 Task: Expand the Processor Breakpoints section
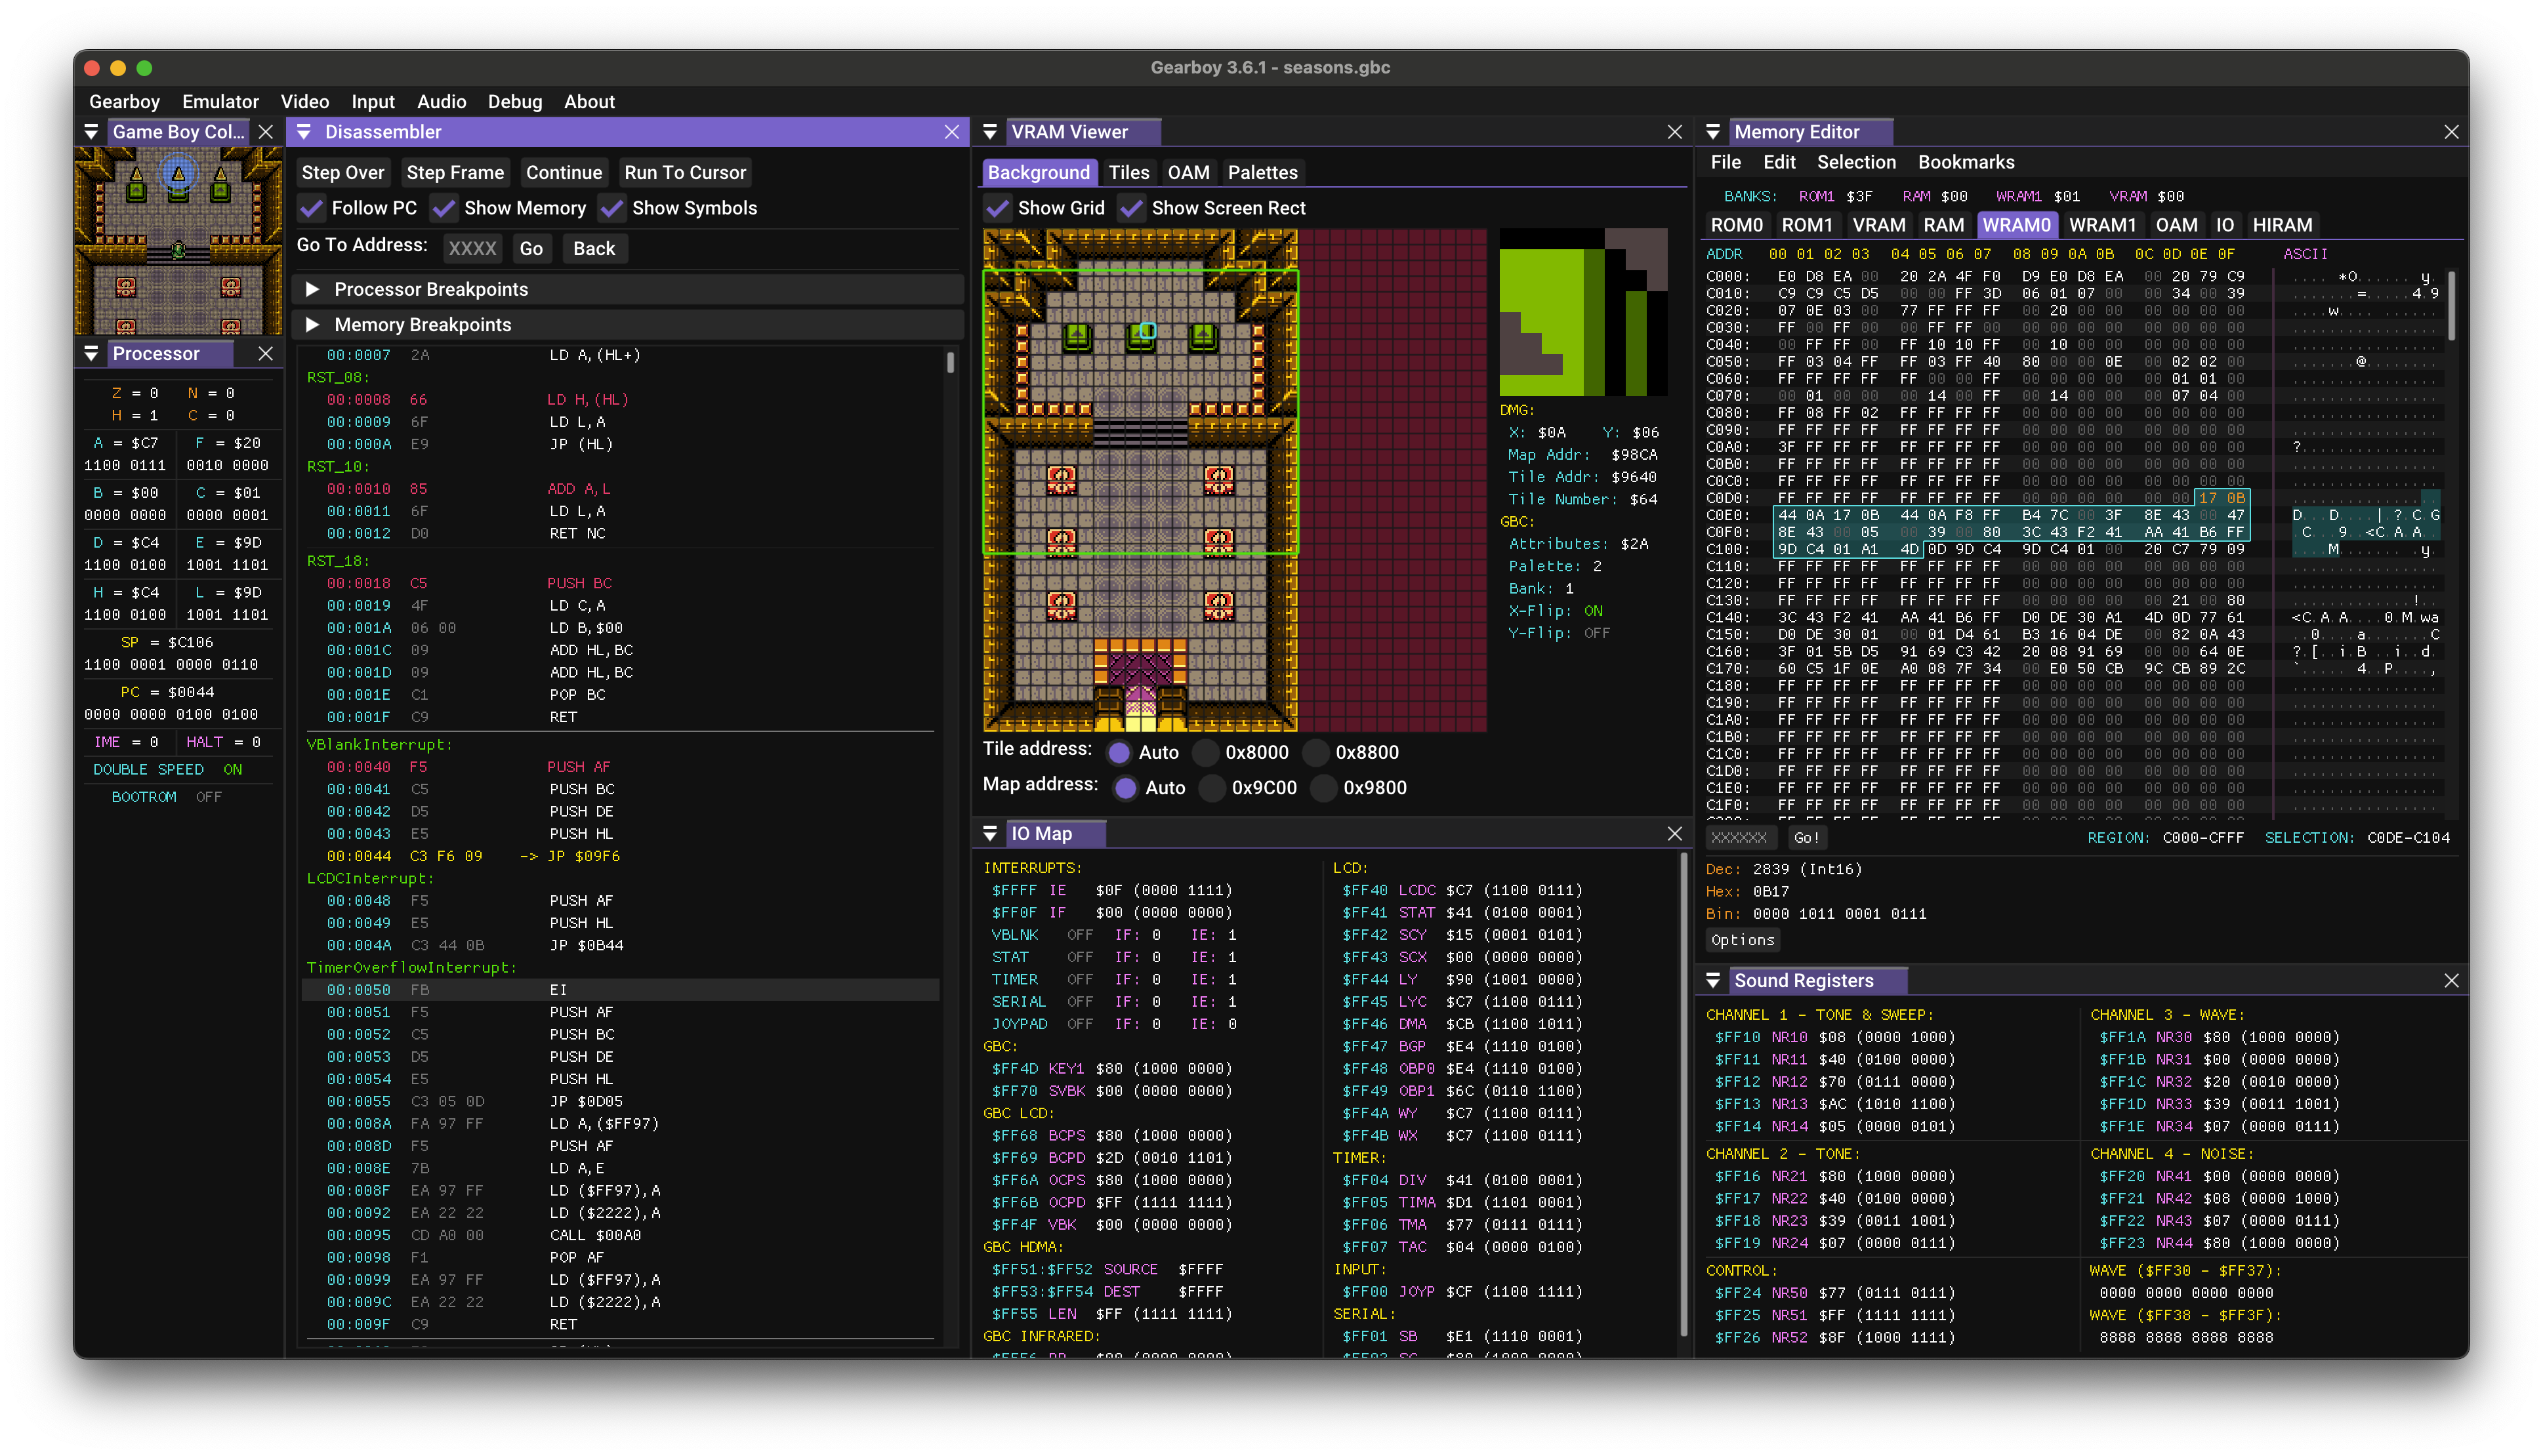pos(312,289)
